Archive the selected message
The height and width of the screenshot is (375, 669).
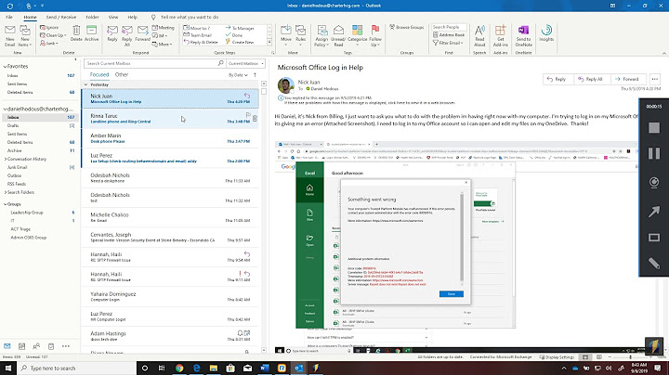(x=91, y=33)
